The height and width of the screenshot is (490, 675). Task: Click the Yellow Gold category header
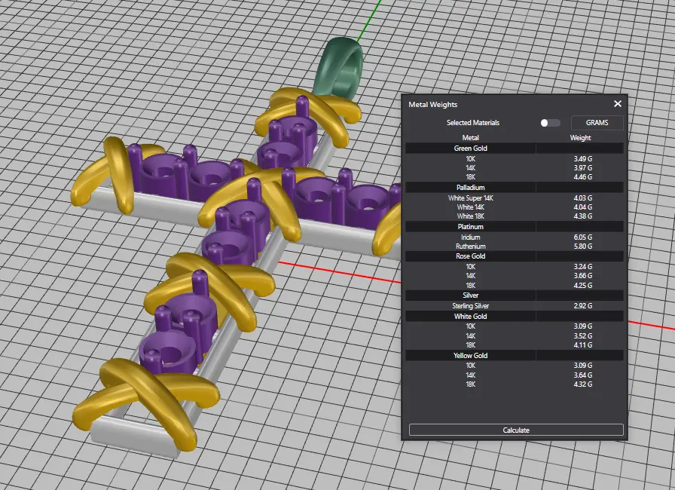[470, 355]
